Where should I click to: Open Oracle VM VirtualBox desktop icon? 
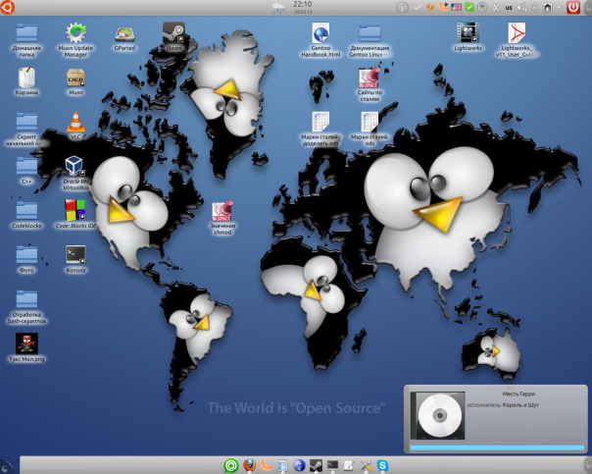click(x=75, y=166)
